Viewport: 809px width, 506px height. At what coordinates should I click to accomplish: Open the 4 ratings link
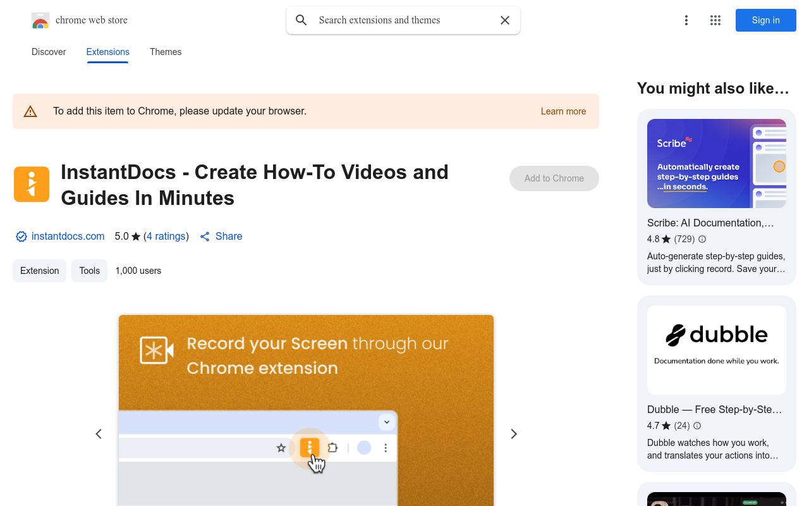pyautogui.click(x=166, y=236)
